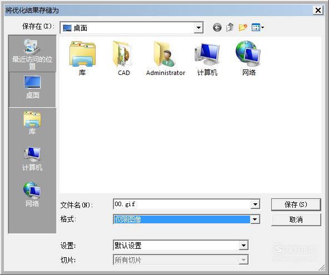This screenshot has width=329, height=275.
Task: Expand the 保存在 location dropdown
Action: [x=198, y=28]
